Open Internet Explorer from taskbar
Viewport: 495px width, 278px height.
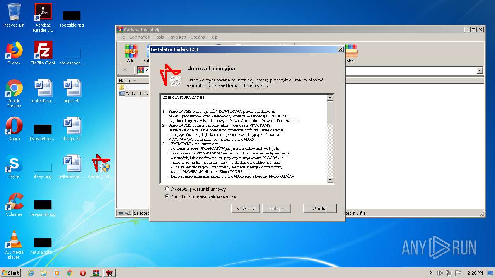(x=31, y=273)
